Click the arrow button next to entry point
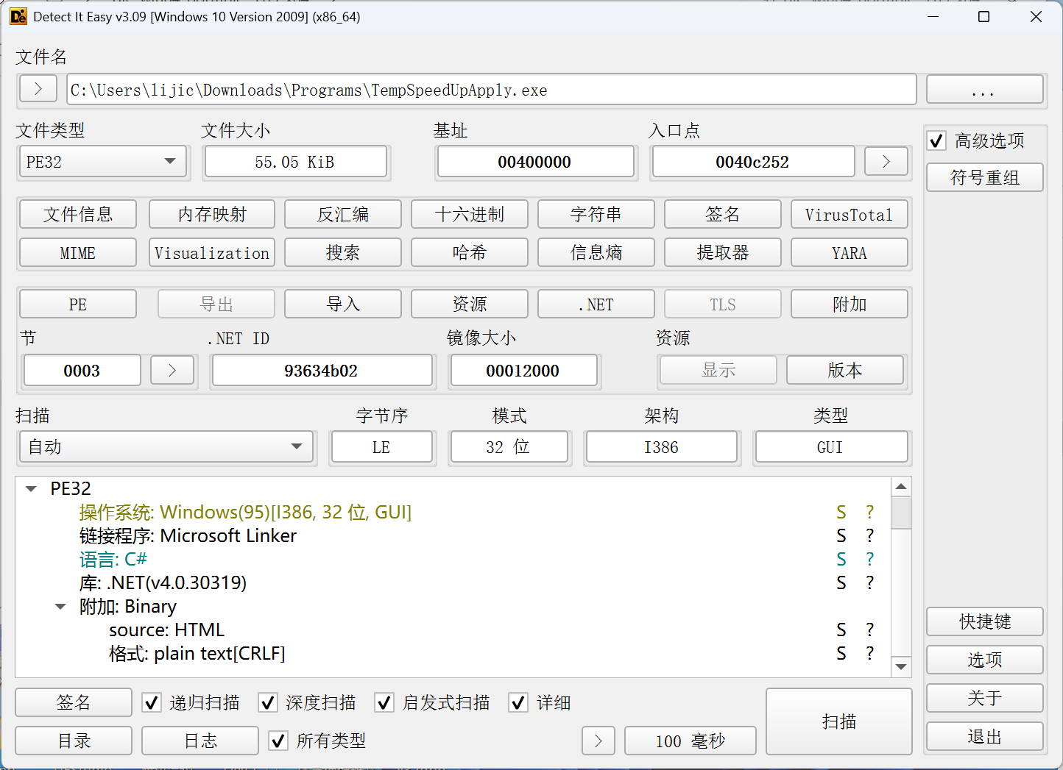This screenshot has width=1063, height=770. click(886, 161)
